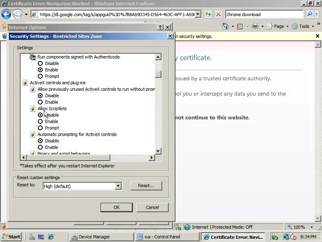
Task: Click the network tray icon
Action: point(286,237)
